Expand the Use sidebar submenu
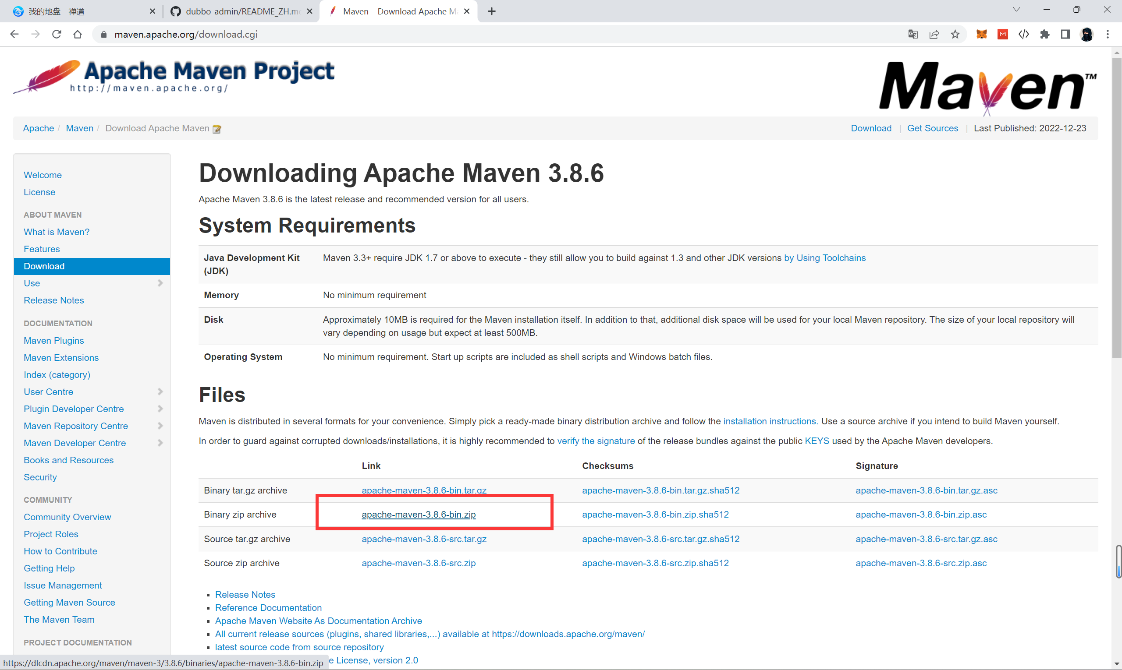Image resolution: width=1122 pixels, height=670 pixels. click(x=160, y=283)
